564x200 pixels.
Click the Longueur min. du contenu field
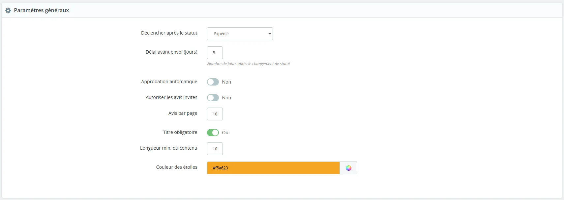tap(215, 149)
